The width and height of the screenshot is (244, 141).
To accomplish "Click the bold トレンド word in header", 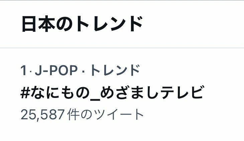I will [109, 24].
